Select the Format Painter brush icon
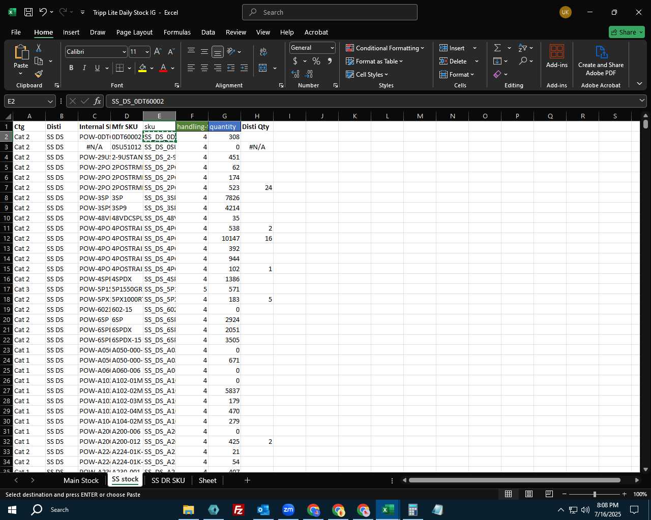651x520 pixels. (39, 74)
